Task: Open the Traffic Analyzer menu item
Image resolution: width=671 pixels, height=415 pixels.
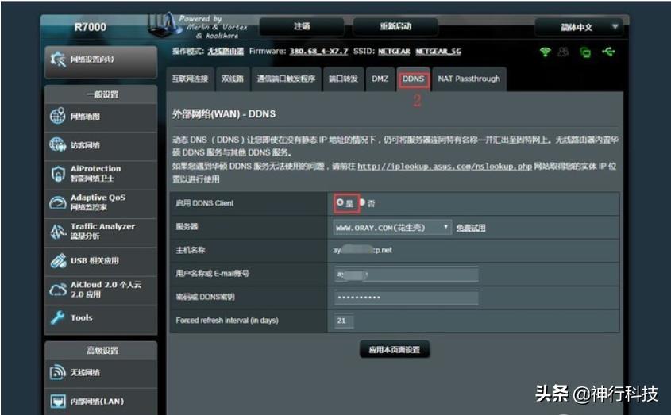Action: click(x=101, y=232)
